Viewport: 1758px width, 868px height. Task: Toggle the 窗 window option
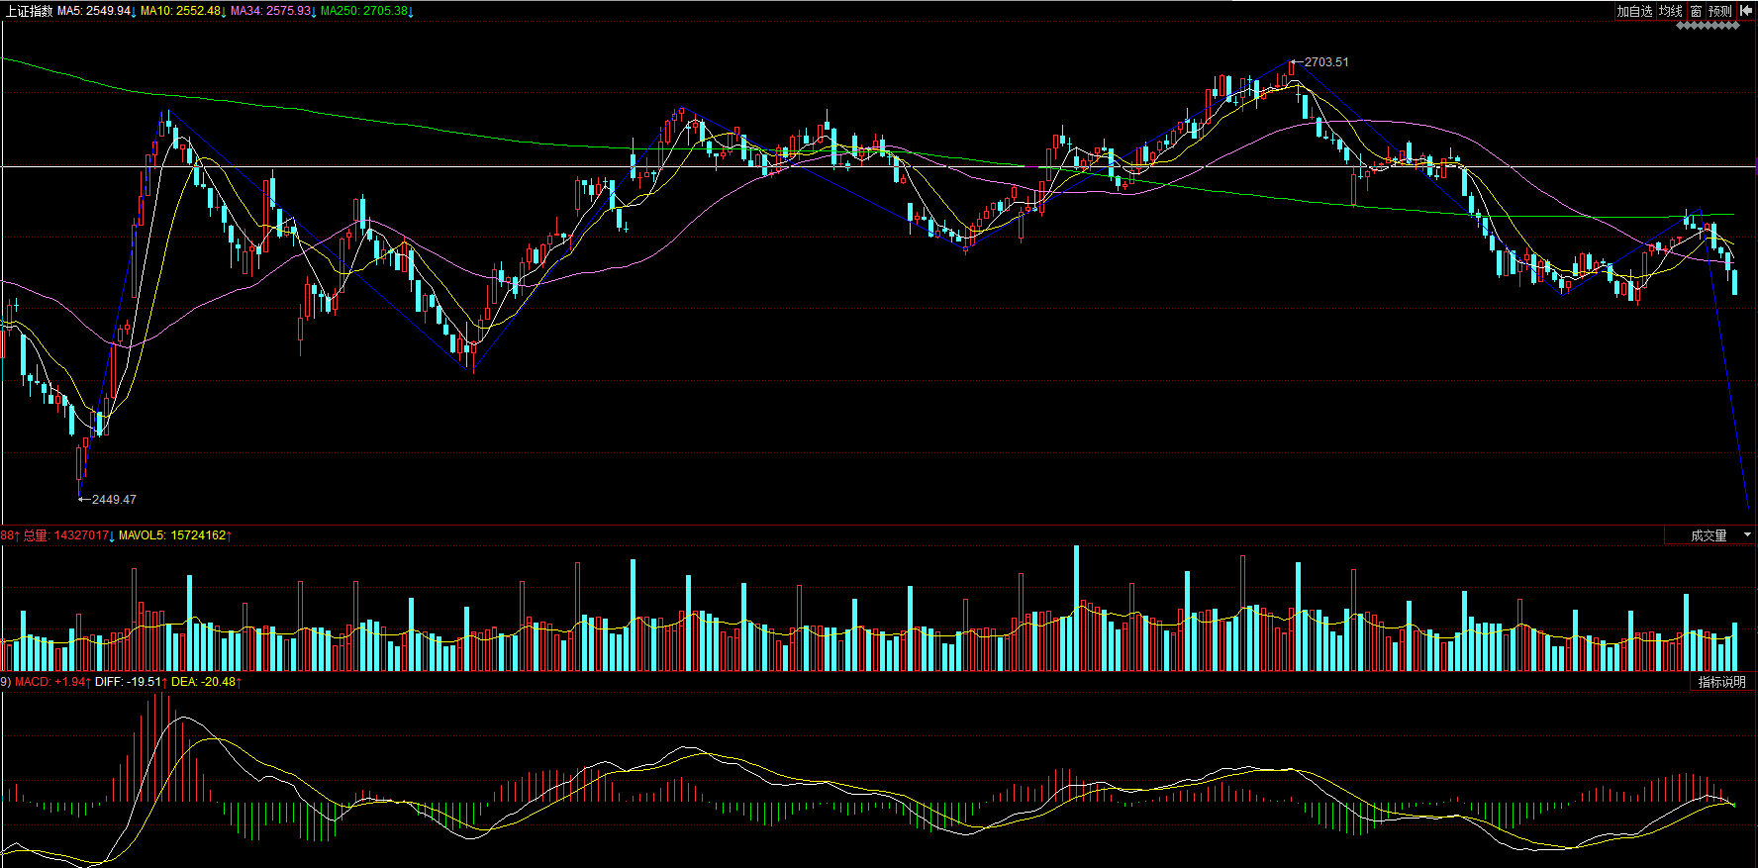[x=1696, y=11]
